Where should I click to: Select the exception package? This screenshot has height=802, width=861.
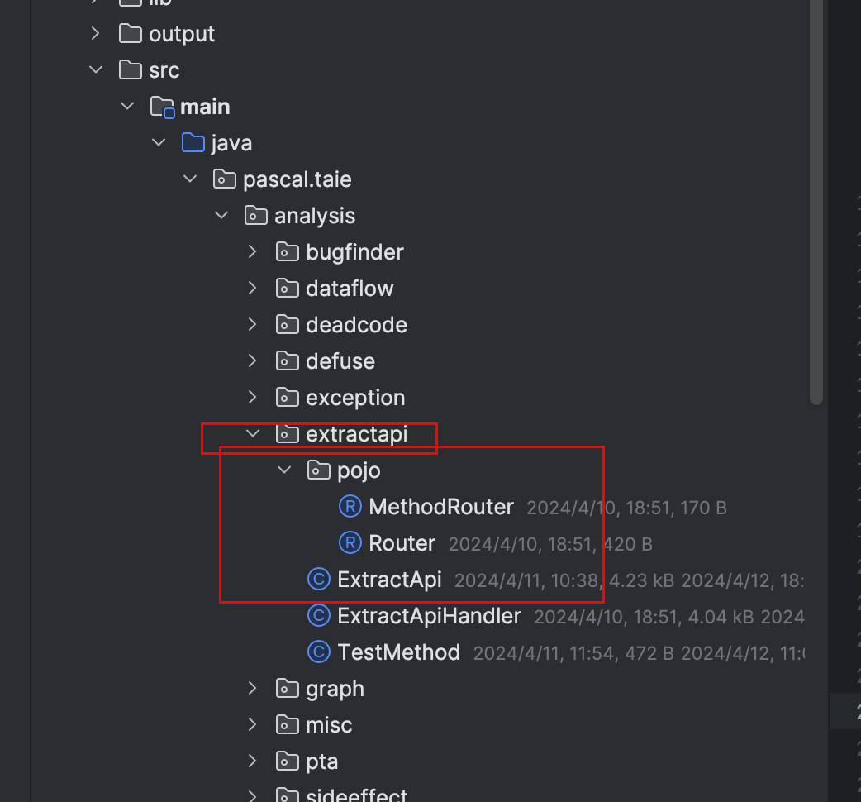[355, 398]
